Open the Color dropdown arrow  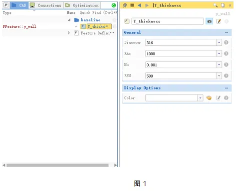[200, 98]
